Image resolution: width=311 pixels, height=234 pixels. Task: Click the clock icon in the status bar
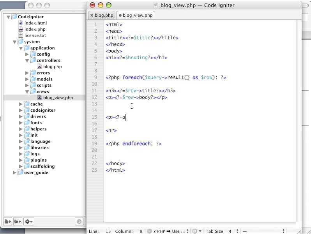[x=149, y=231]
